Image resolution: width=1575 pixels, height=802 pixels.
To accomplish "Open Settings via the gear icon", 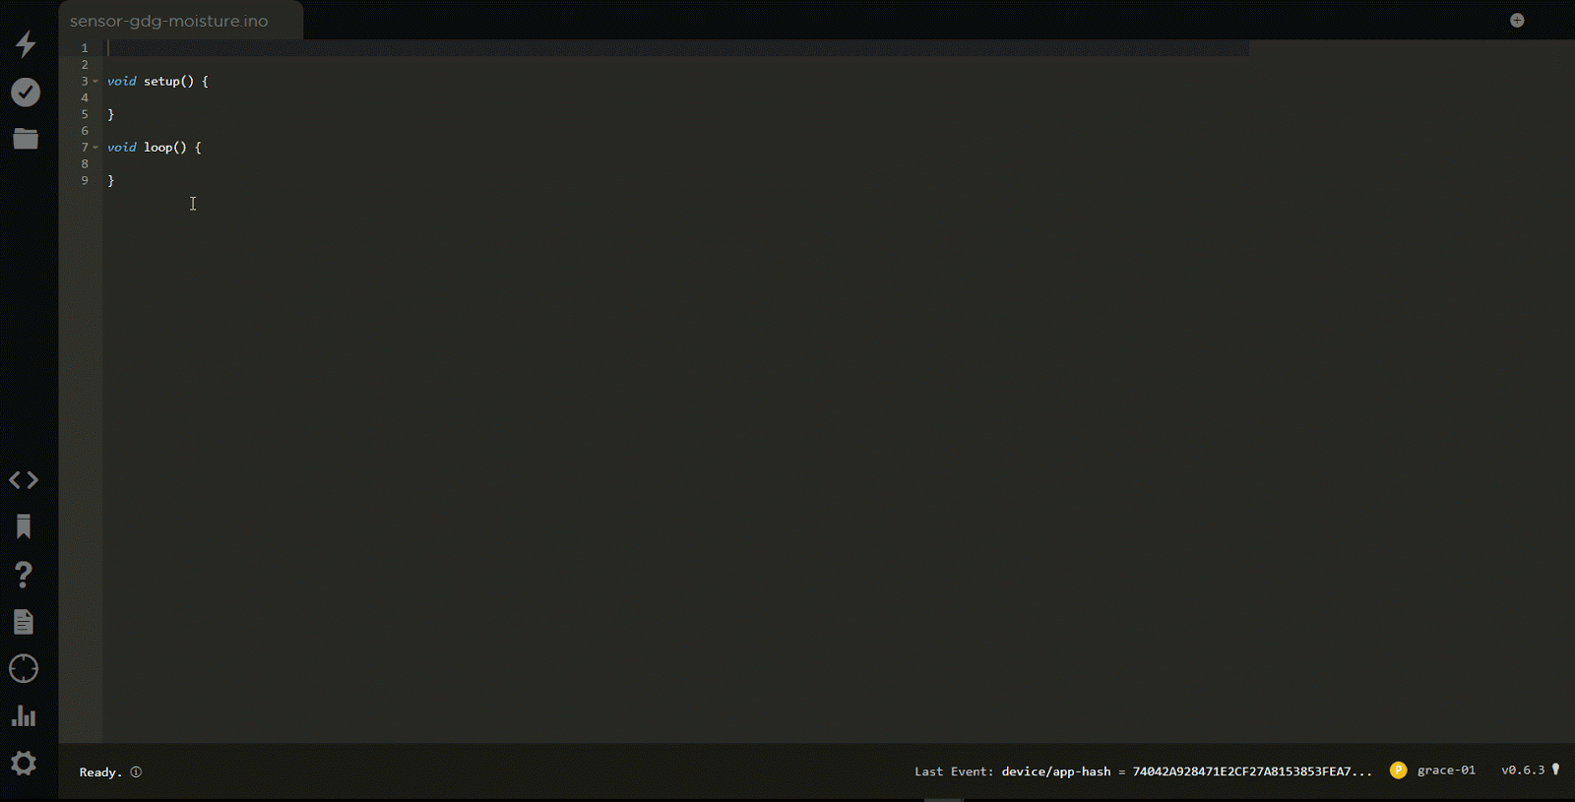I will (24, 764).
